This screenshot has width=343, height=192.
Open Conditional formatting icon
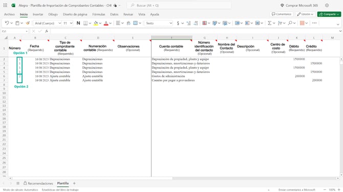point(205,23)
